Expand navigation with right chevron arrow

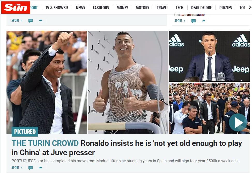coord(250,7)
